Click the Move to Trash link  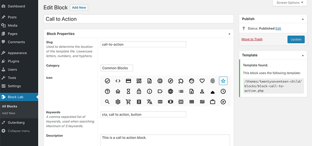coord(252,39)
